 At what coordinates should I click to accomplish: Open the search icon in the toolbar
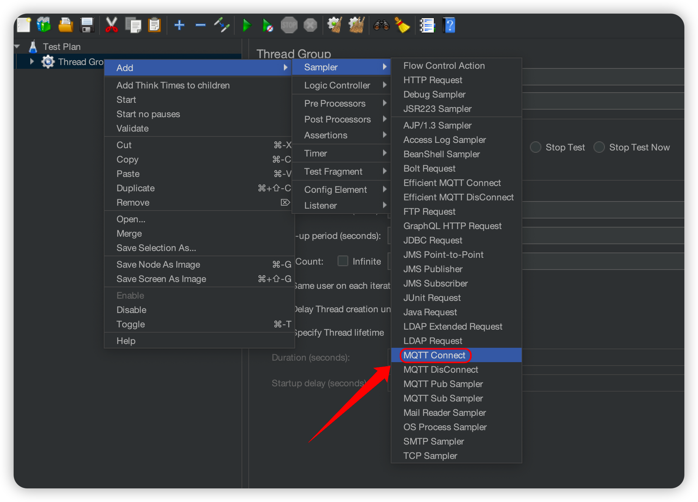pos(382,25)
